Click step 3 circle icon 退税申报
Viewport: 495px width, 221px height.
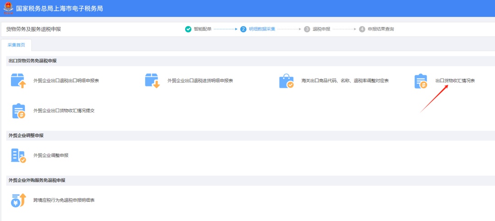pos(307,29)
